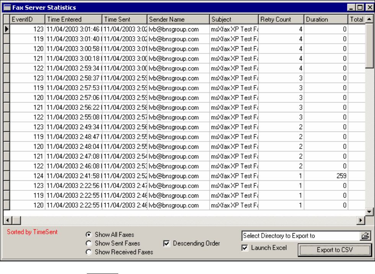This screenshot has width=375, height=274.
Task: Click the Subject column header
Action: [x=234, y=19]
